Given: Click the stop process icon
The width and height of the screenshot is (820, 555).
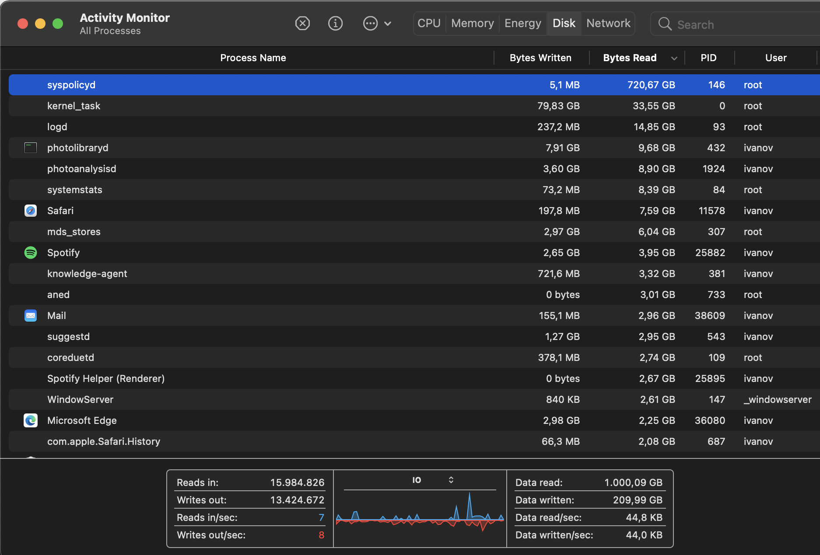Looking at the screenshot, I should [x=302, y=23].
